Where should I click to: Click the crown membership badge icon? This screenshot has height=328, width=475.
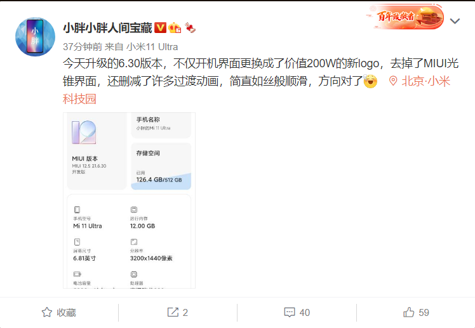coord(175,28)
